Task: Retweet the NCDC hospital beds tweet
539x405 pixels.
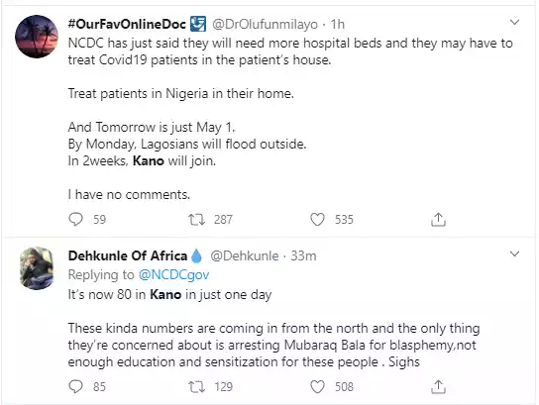Action: click(x=196, y=219)
